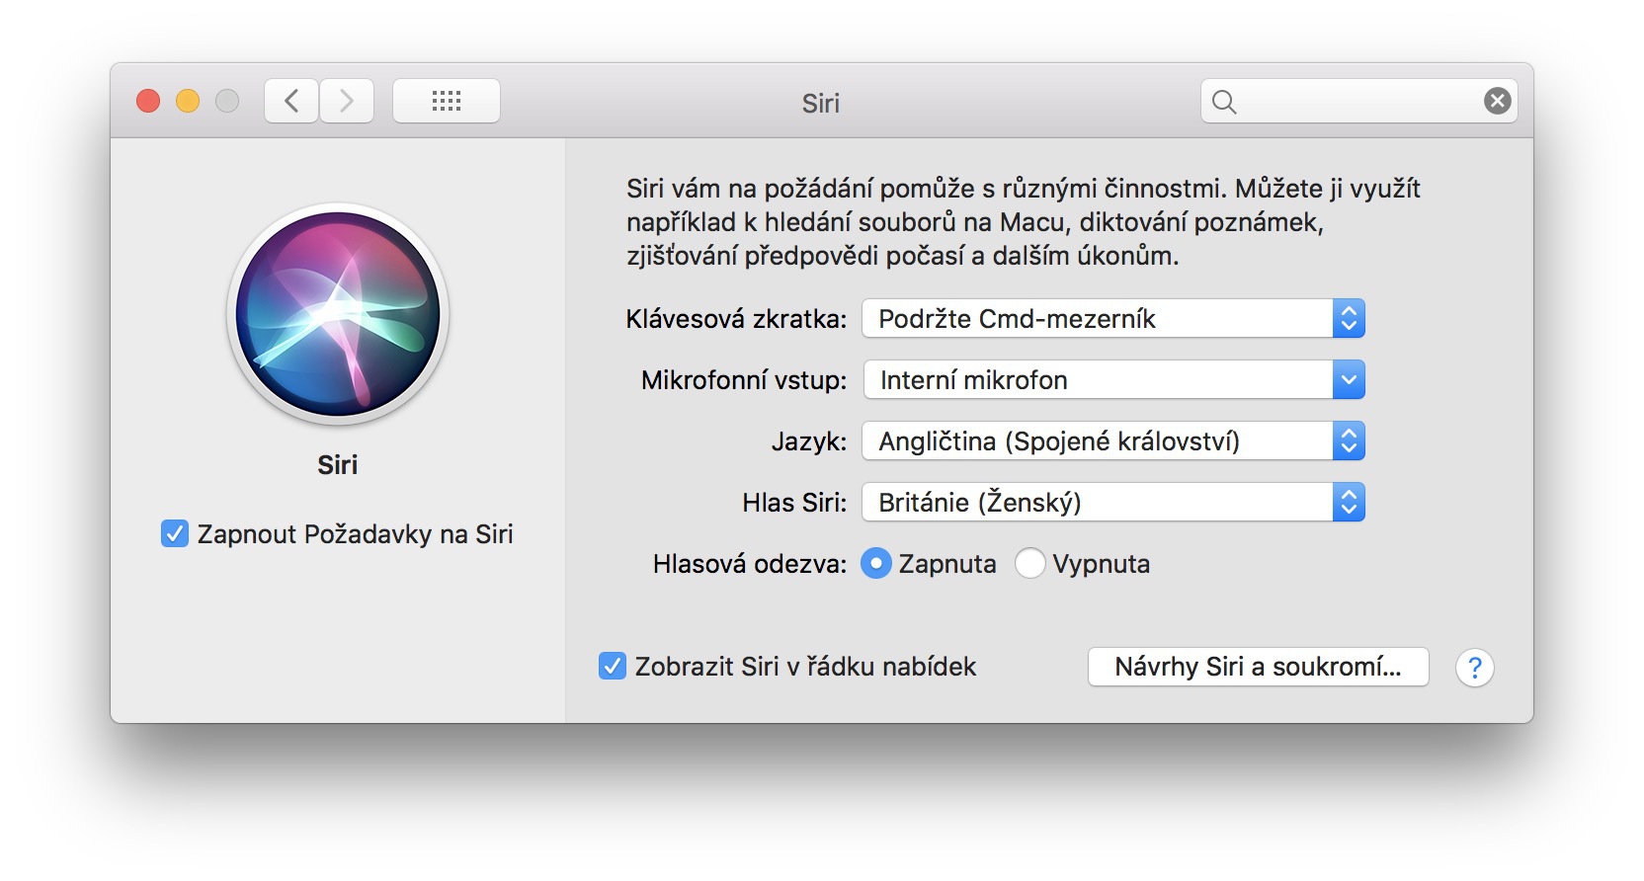This screenshot has width=1644, height=881.
Task: Open the Jazyk language dropdown
Action: pyautogui.click(x=1113, y=441)
